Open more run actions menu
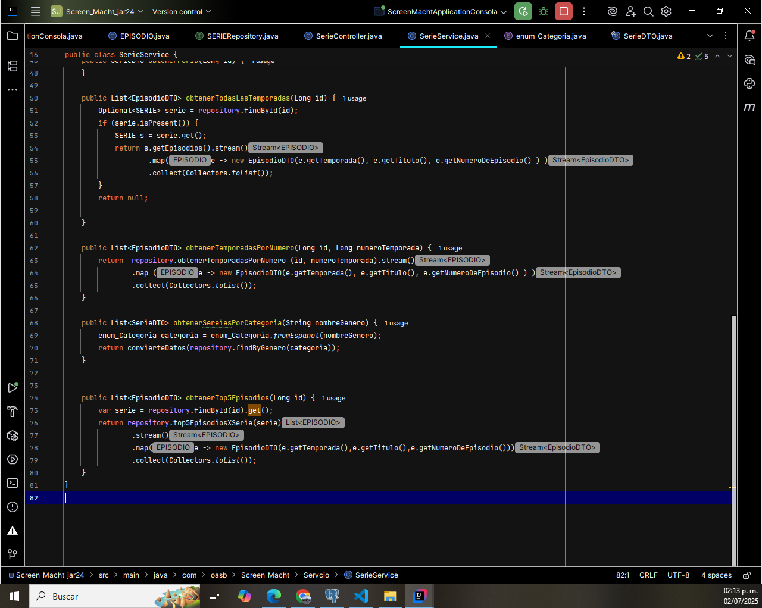Viewport: 762px width, 608px height. (x=584, y=11)
